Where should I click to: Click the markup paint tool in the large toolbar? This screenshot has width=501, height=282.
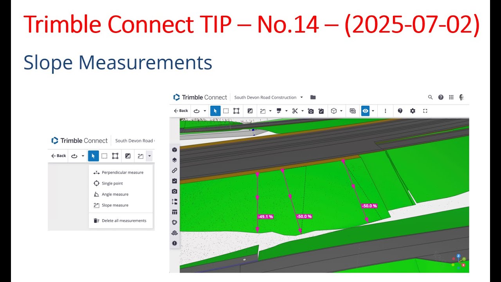click(x=279, y=111)
